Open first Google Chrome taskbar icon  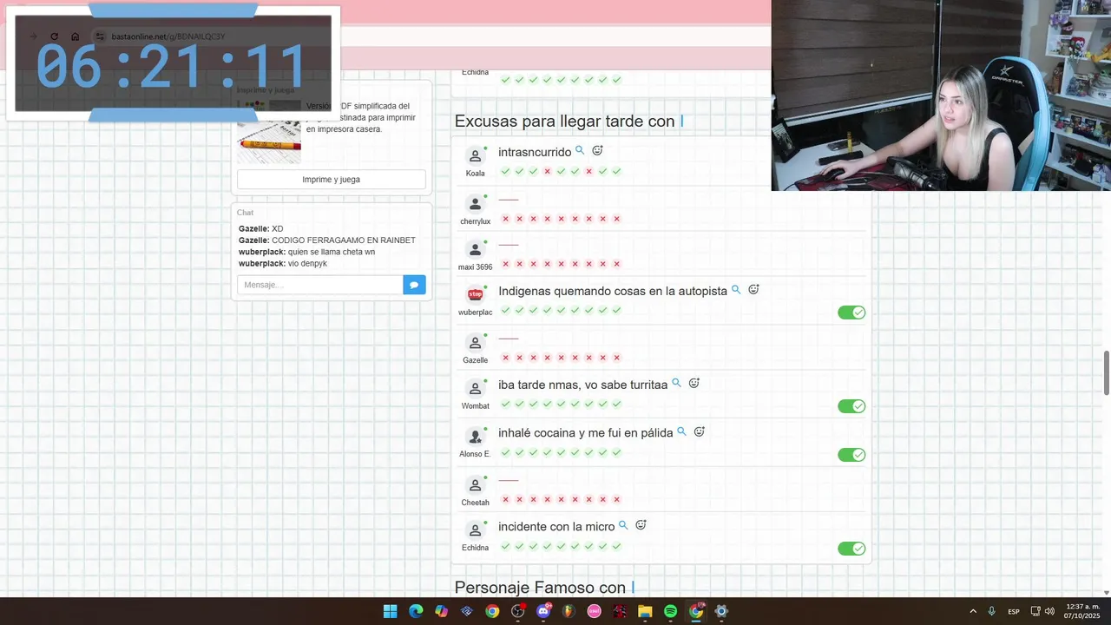[492, 611]
